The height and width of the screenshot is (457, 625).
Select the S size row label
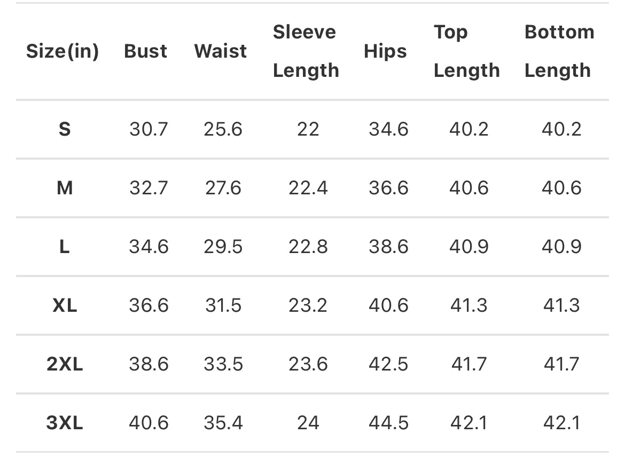64,129
